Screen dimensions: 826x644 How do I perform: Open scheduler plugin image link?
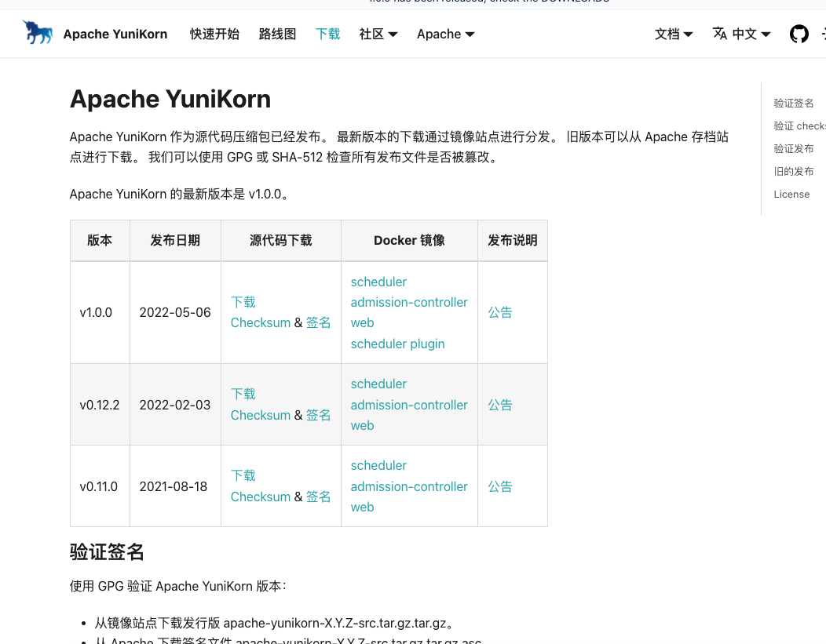tap(397, 344)
